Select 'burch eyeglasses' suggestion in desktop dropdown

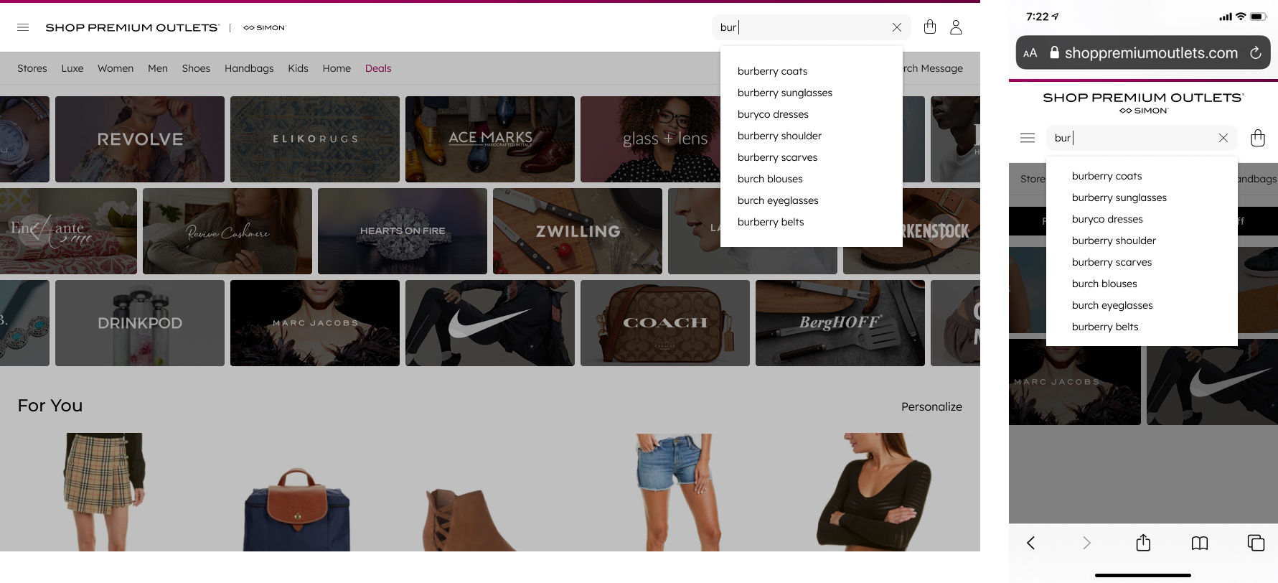coord(778,200)
